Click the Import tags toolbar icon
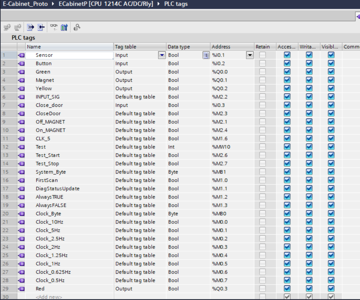Viewport: 360px width, 300px height. (41, 27)
